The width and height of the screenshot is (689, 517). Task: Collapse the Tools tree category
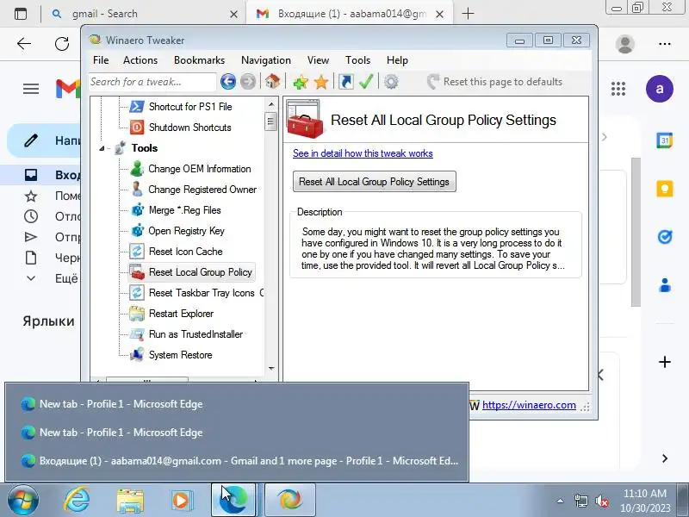[102, 148]
